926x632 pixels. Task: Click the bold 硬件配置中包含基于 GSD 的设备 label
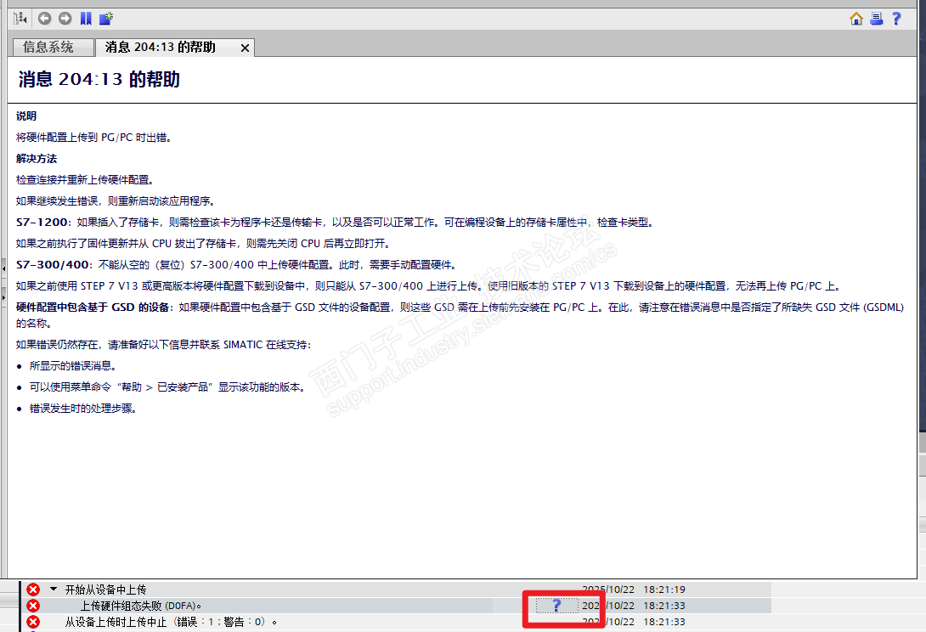93,308
